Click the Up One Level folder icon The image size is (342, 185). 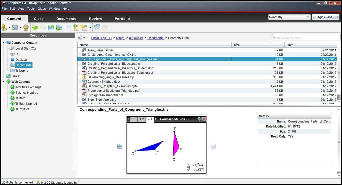click(51, 27)
